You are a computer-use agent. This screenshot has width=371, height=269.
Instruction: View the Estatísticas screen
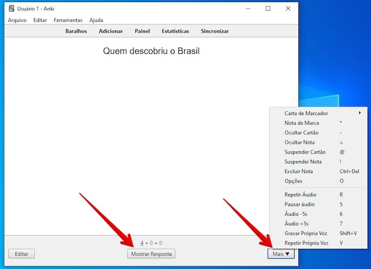(x=175, y=31)
